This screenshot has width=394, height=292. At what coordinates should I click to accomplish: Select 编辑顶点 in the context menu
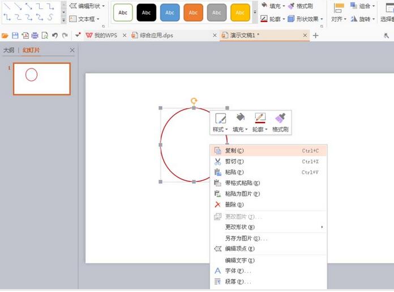point(239,249)
